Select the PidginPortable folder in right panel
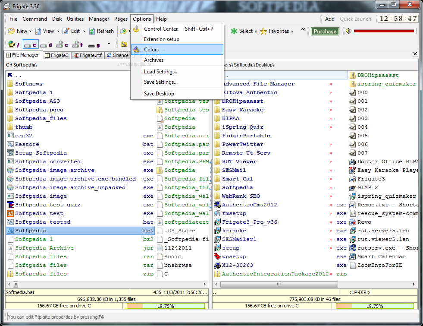Viewport: 423px width, 326px height. (246, 136)
